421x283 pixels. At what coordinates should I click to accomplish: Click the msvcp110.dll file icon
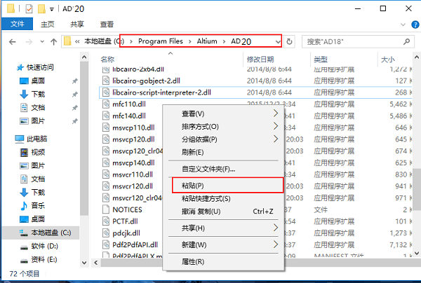click(106, 127)
